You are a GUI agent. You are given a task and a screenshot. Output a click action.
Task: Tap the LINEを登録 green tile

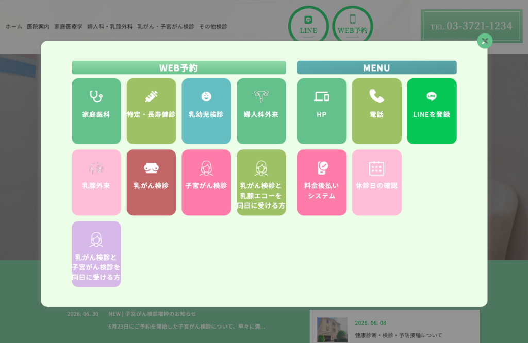click(432, 111)
